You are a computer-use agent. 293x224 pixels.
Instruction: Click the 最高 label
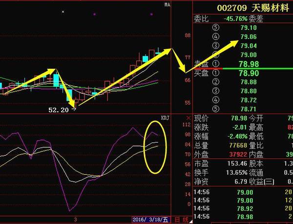click(256, 127)
